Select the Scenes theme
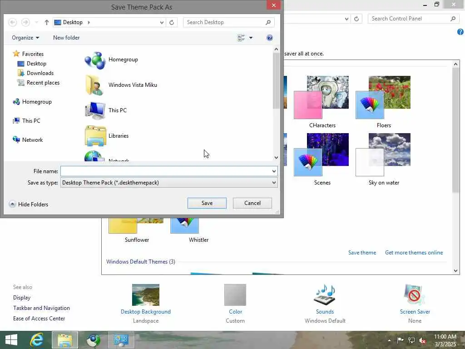This screenshot has height=349, width=465. 322,160
